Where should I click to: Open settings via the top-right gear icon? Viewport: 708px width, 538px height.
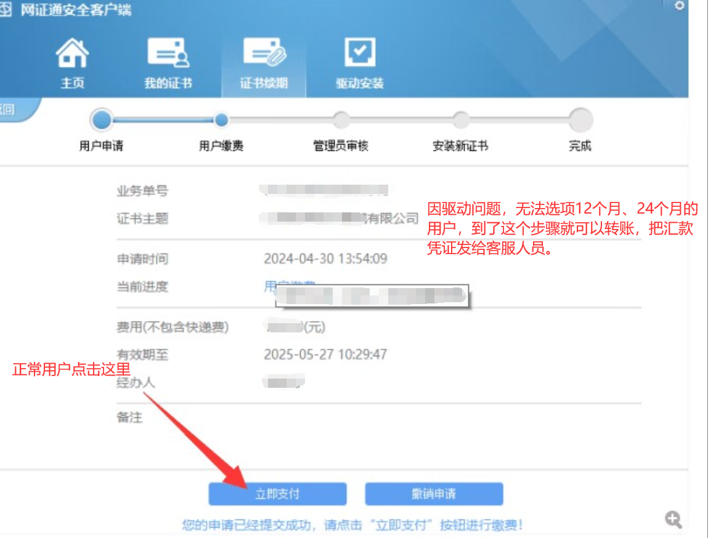click(680, 6)
